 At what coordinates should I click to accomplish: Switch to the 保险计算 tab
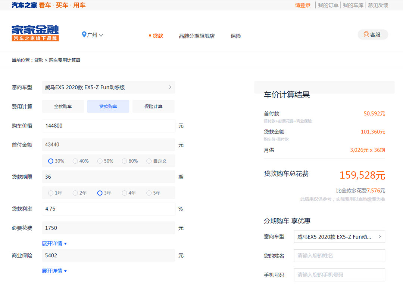point(153,107)
